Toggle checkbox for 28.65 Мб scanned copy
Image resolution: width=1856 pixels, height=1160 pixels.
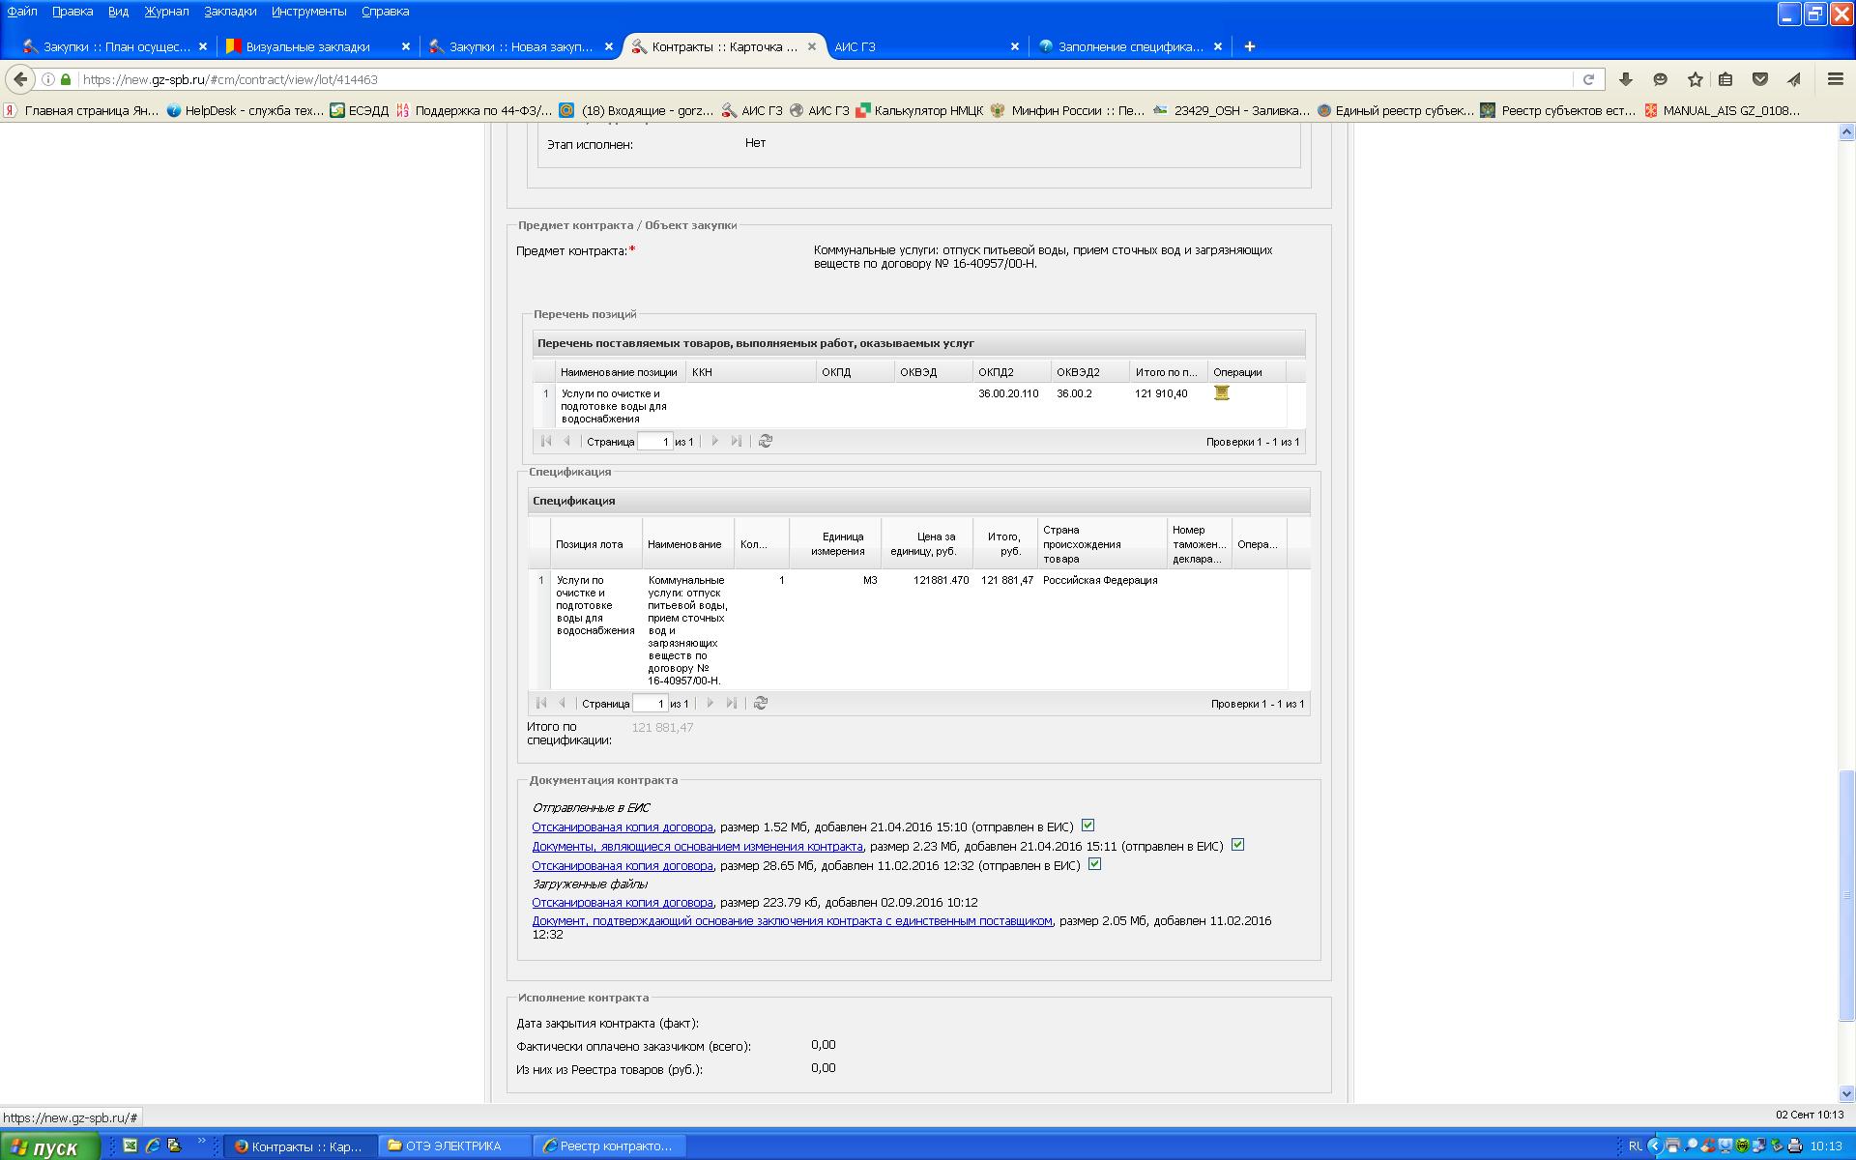pos(1094,864)
